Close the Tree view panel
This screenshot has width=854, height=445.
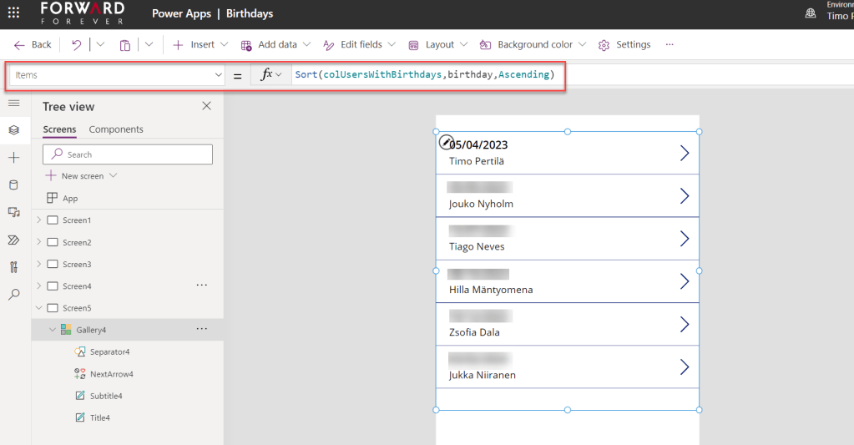pos(207,106)
